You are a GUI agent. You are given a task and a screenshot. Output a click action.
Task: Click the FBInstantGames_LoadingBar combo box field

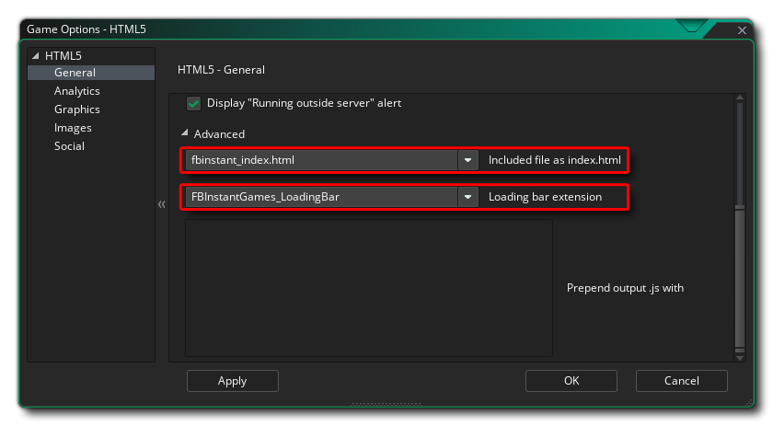[321, 197]
